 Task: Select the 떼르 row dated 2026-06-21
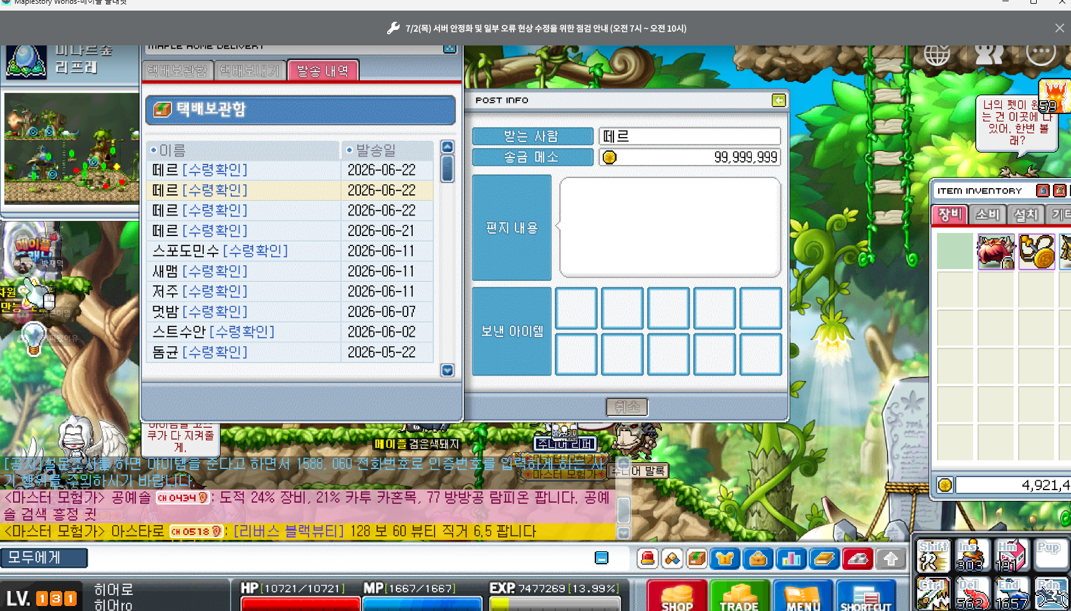(290, 230)
